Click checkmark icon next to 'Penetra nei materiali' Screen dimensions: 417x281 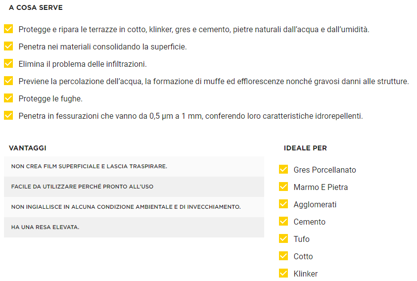coord(8,47)
